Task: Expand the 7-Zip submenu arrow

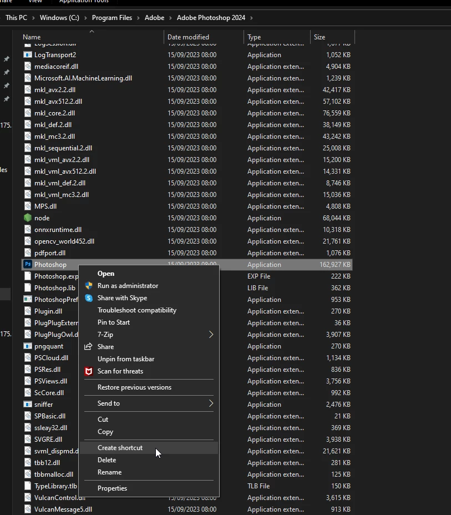Action: click(211, 334)
